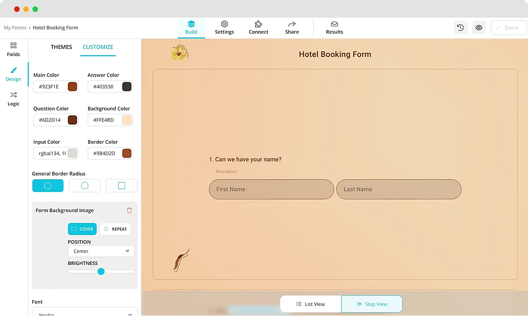Open the Results tab

[334, 28]
